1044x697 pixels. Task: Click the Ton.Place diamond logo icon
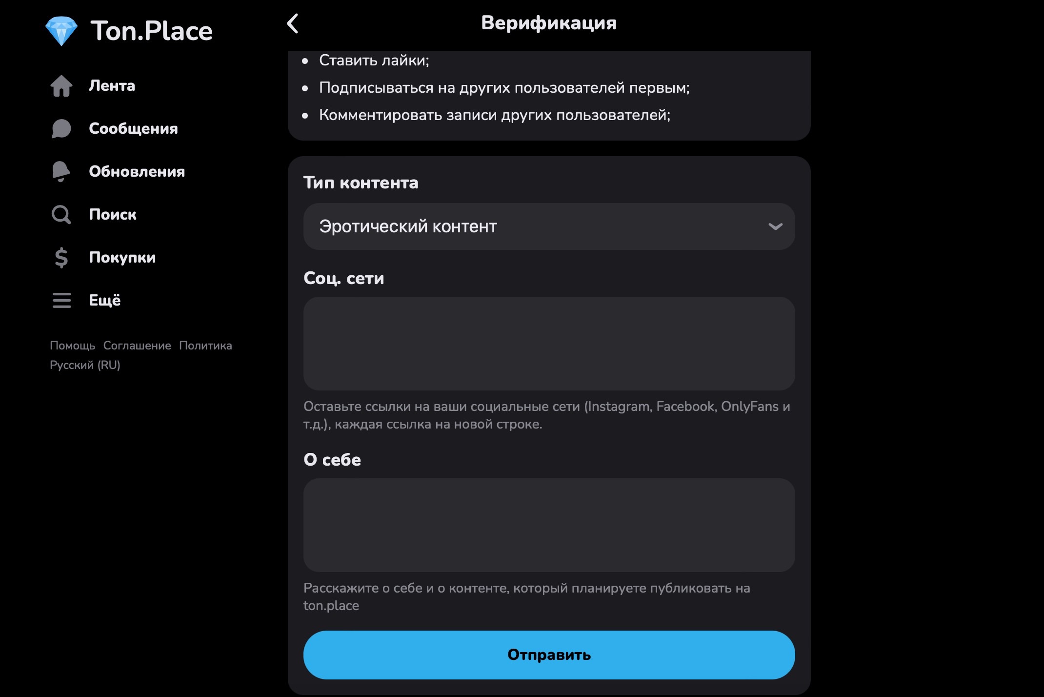tap(61, 31)
